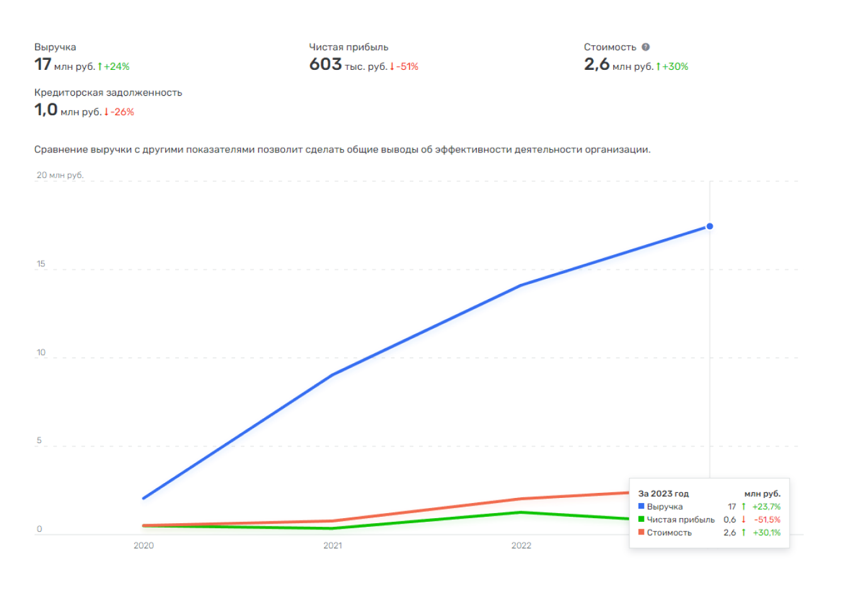
Task: Click the +30% value change
Action: pos(676,66)
